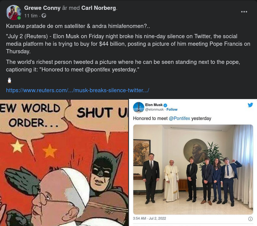Open Grewe Conny's profile name link
Viewport: 257px width, 226px height.
pyautogui.click(x=42, y=8)
